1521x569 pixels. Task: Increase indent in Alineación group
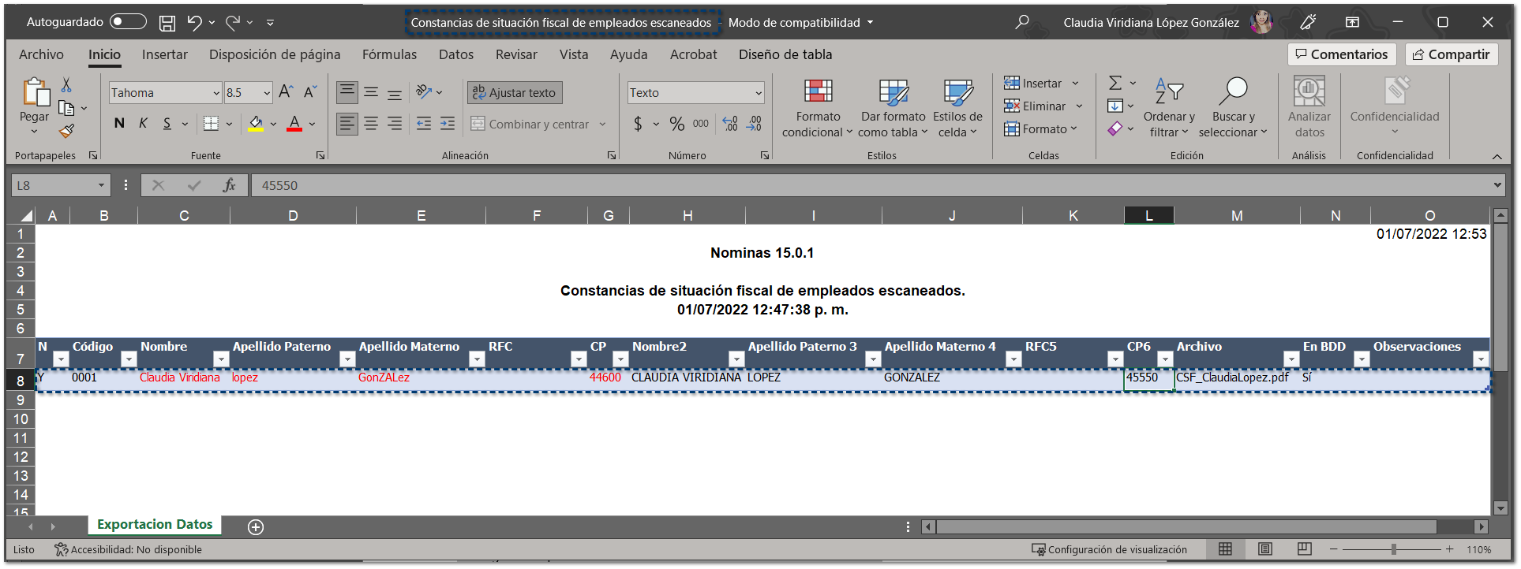pos(448,124)
